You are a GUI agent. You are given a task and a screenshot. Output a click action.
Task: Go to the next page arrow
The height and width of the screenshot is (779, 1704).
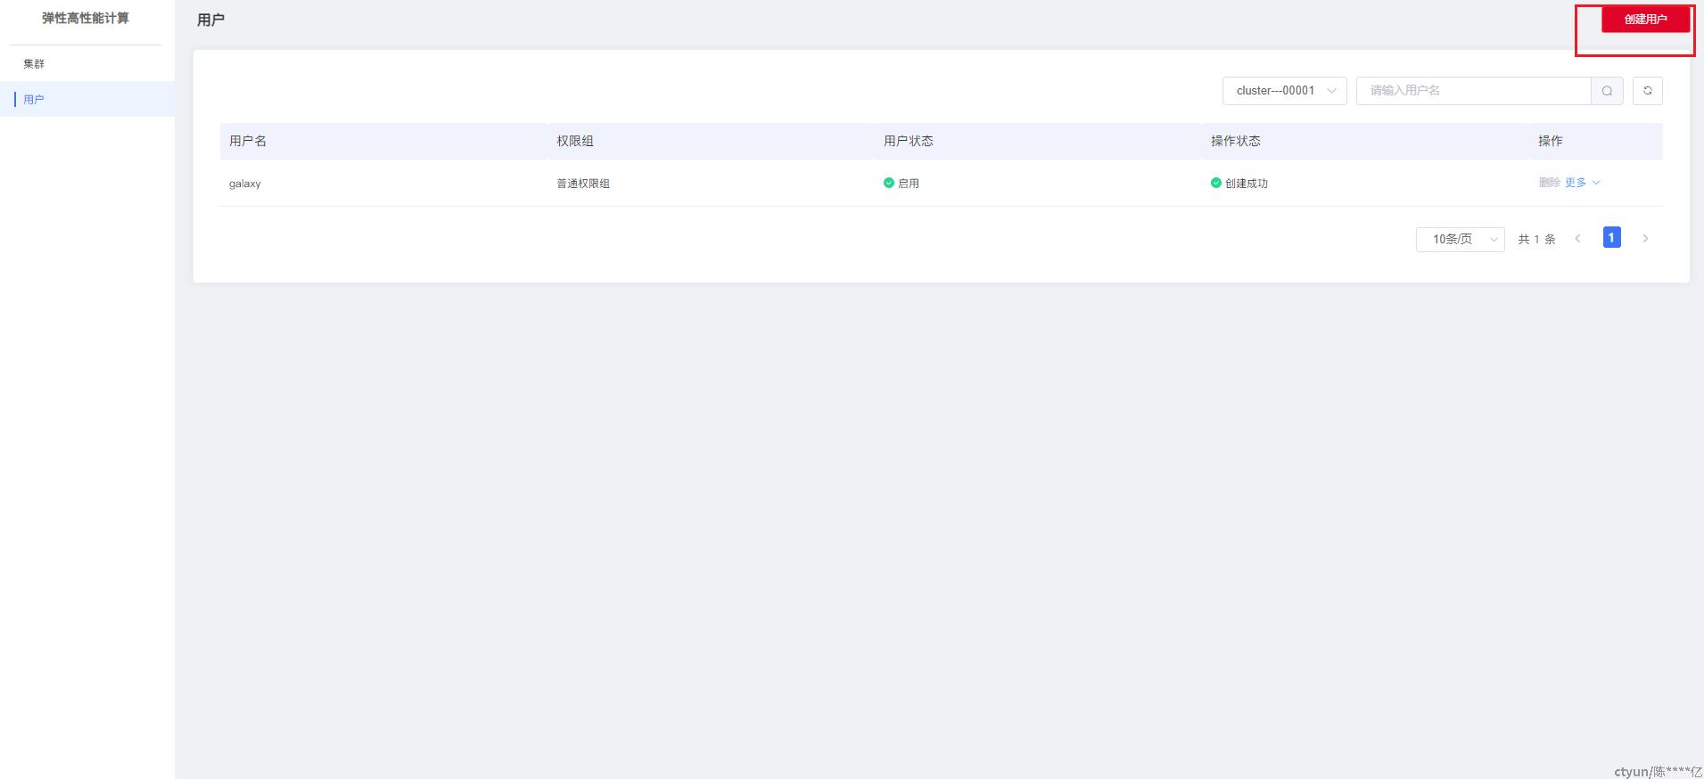(x=1645, y=239)
